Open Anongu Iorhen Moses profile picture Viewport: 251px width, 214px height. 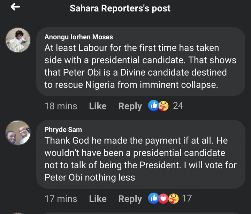[x=18, y=40]
